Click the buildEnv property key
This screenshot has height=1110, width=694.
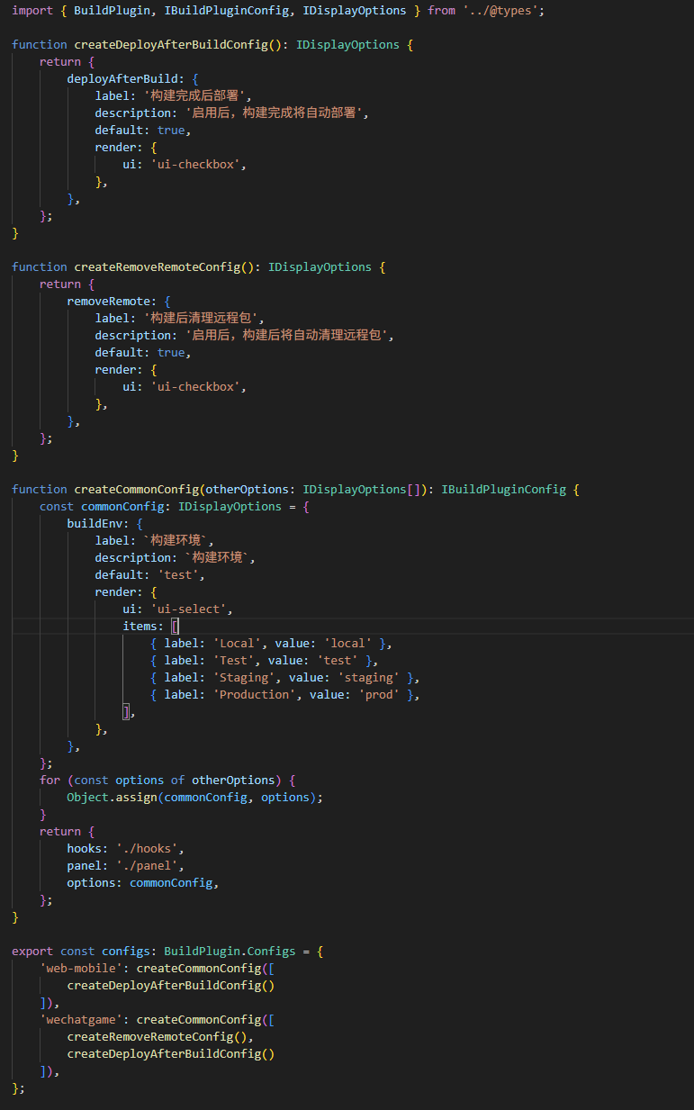pos(95,524)
